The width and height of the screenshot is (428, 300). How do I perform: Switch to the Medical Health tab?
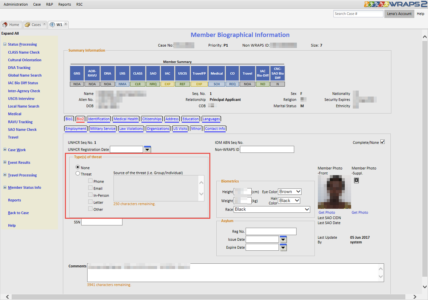pyautogui.click(x=126, y=119)
